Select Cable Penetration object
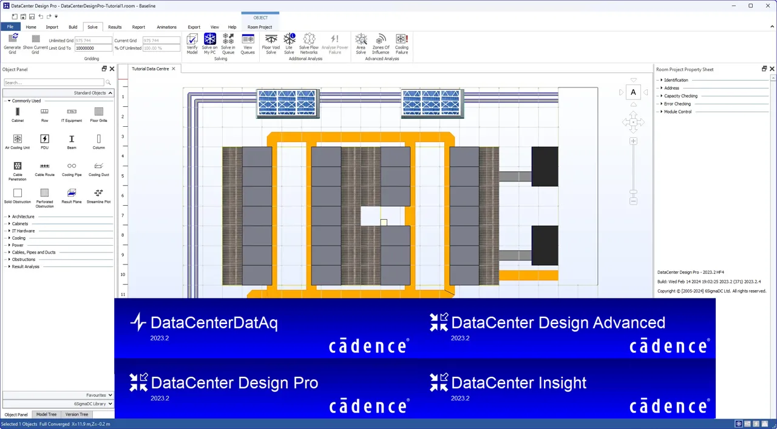 18,171
